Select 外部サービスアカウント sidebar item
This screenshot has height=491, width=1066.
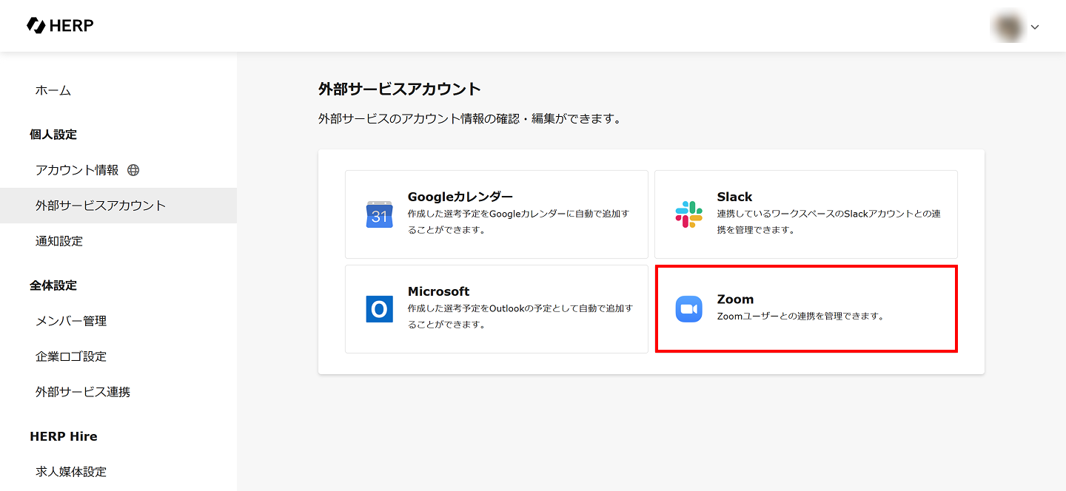[x=118, y=206]
